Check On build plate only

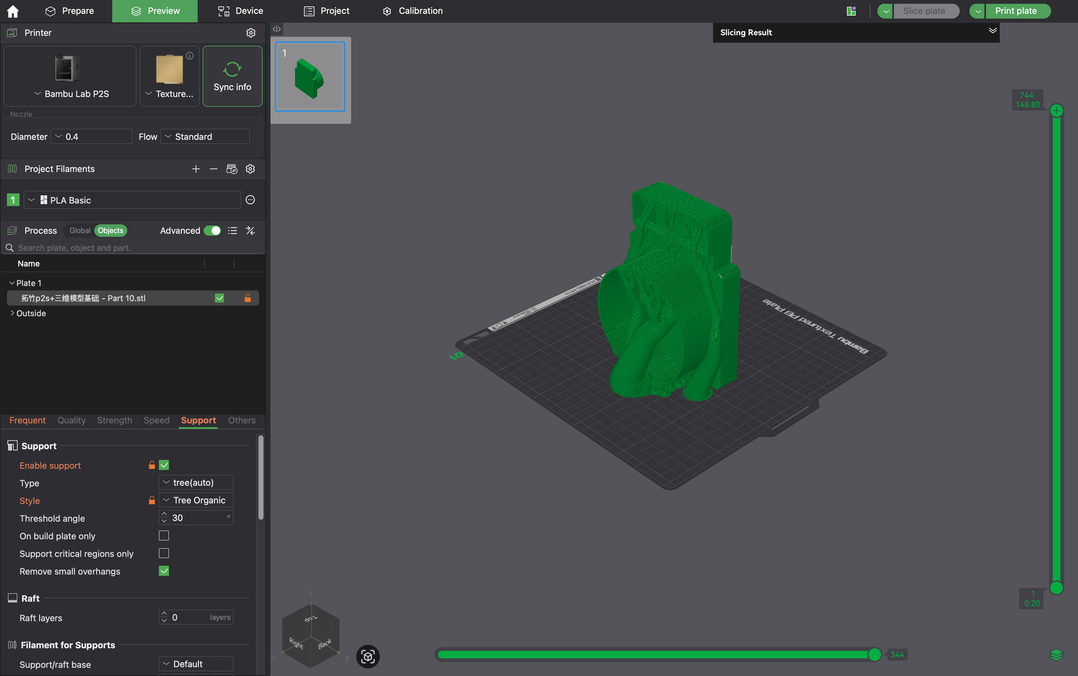(x=164, y=536)
